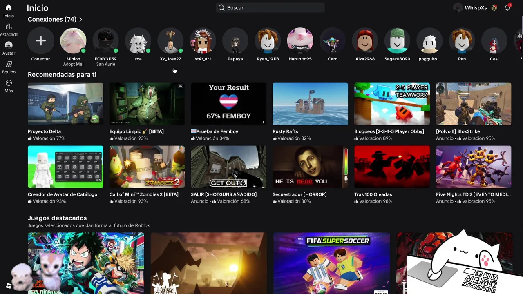Open Bloqueos Player Obby thumbnail

[x=392, y=104]
